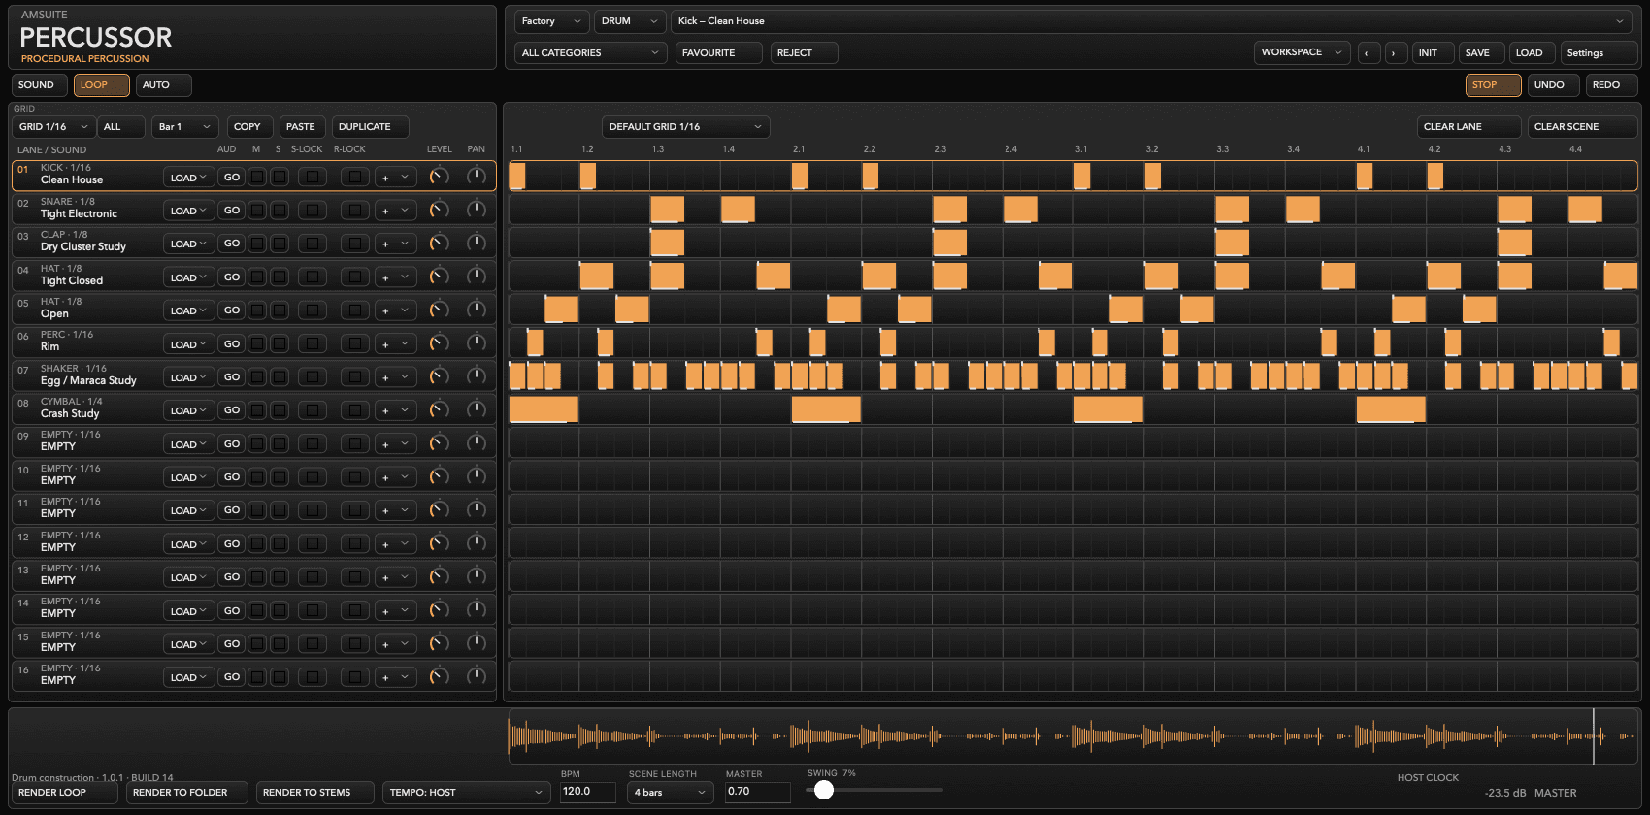Switch to the Loop tab

(x=101, y=85)
